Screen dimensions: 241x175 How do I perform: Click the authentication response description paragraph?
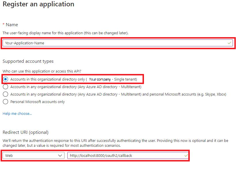(x=115, y=143)
